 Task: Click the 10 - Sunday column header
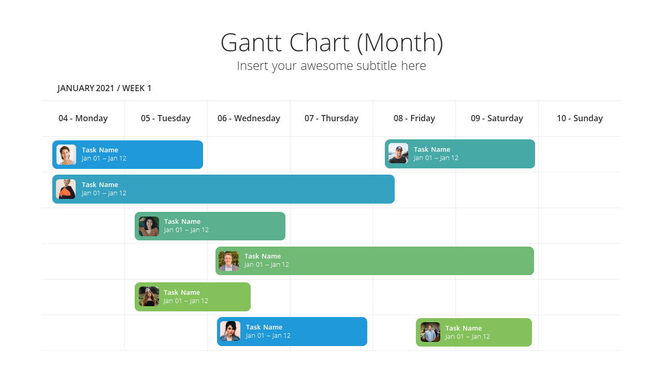580,118
